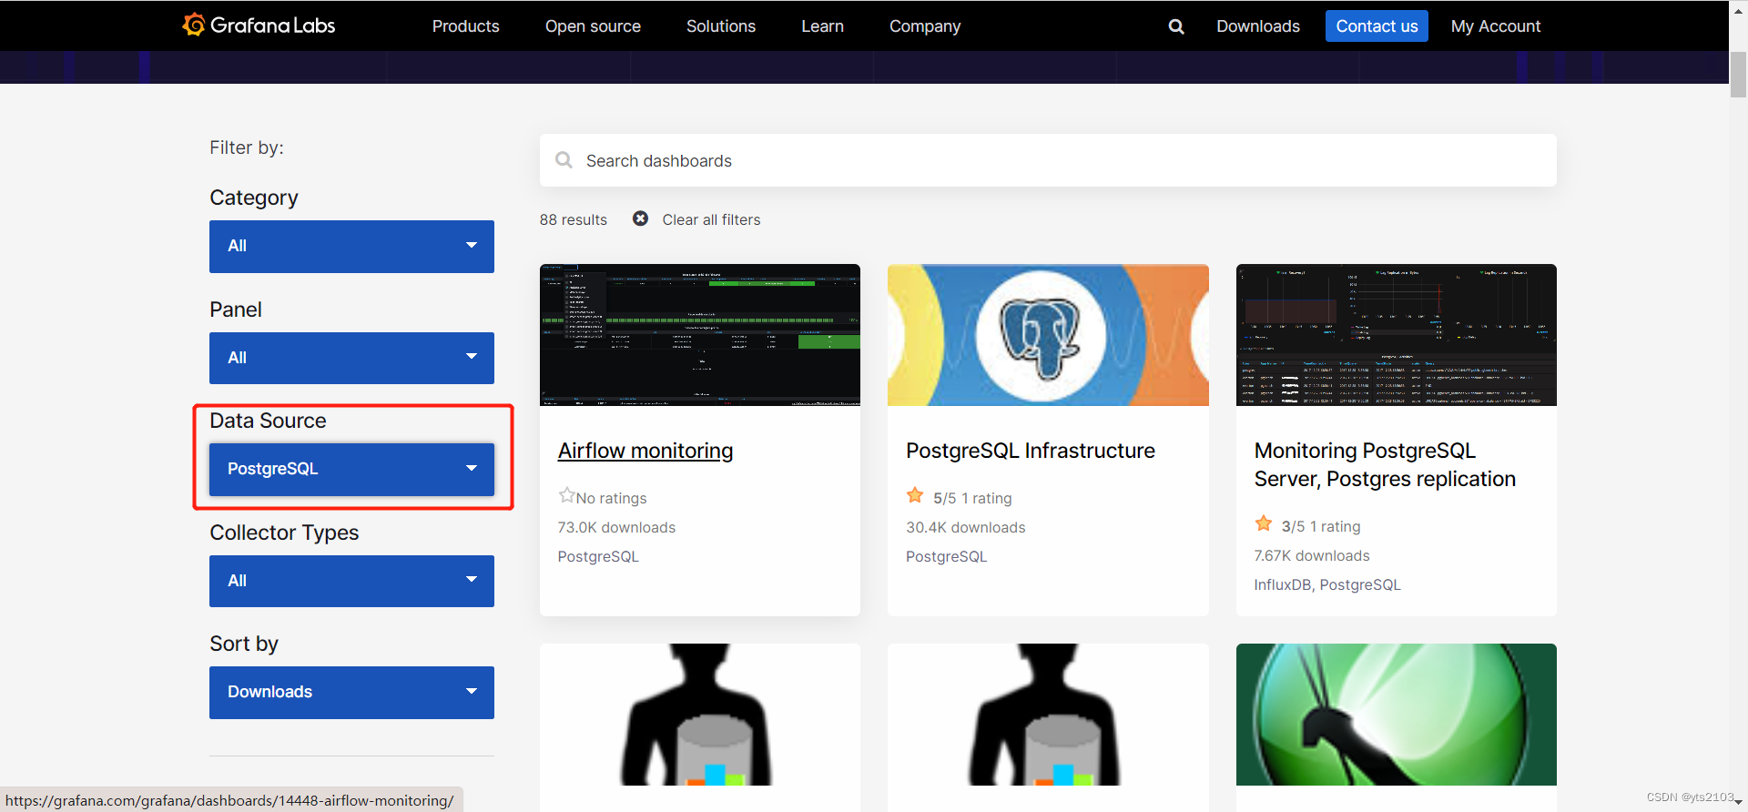
Task: Open the Open source menu
Action: [593, 26]
